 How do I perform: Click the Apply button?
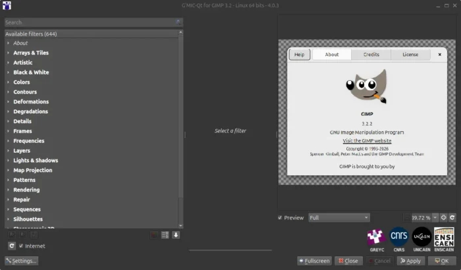point(411,261)
